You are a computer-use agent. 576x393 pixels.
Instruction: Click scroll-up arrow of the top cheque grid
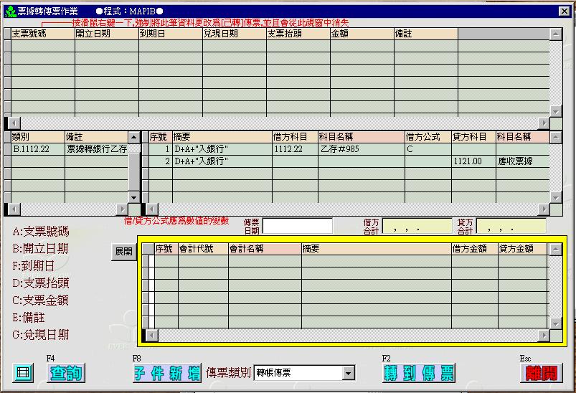[x=555, y=34]
